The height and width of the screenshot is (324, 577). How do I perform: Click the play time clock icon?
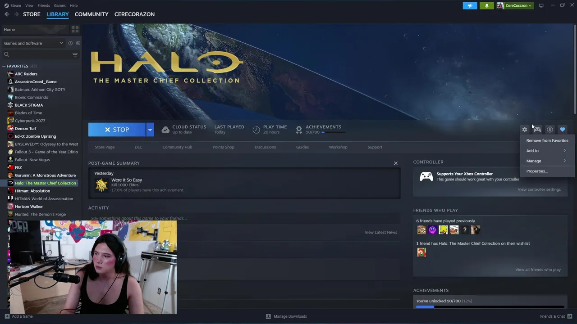point(256,130)
